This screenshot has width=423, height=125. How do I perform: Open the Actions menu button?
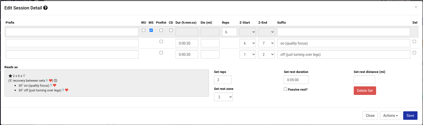(390, 116)
